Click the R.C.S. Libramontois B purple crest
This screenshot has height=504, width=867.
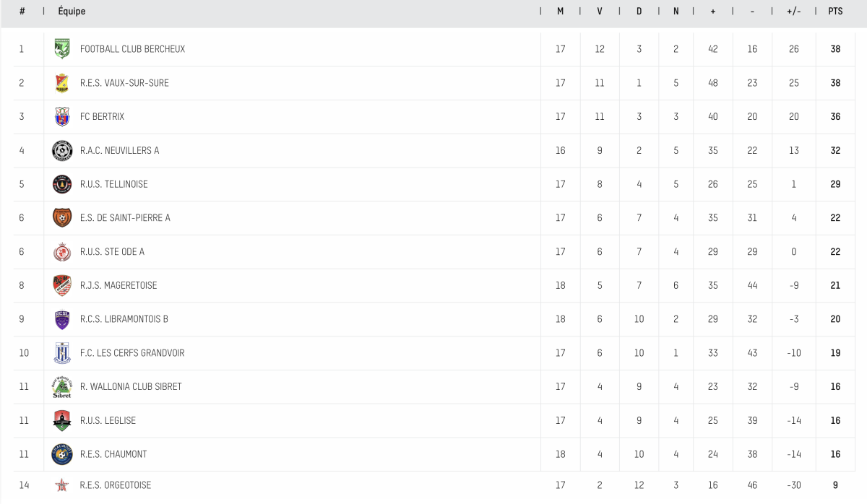(62, 319)
